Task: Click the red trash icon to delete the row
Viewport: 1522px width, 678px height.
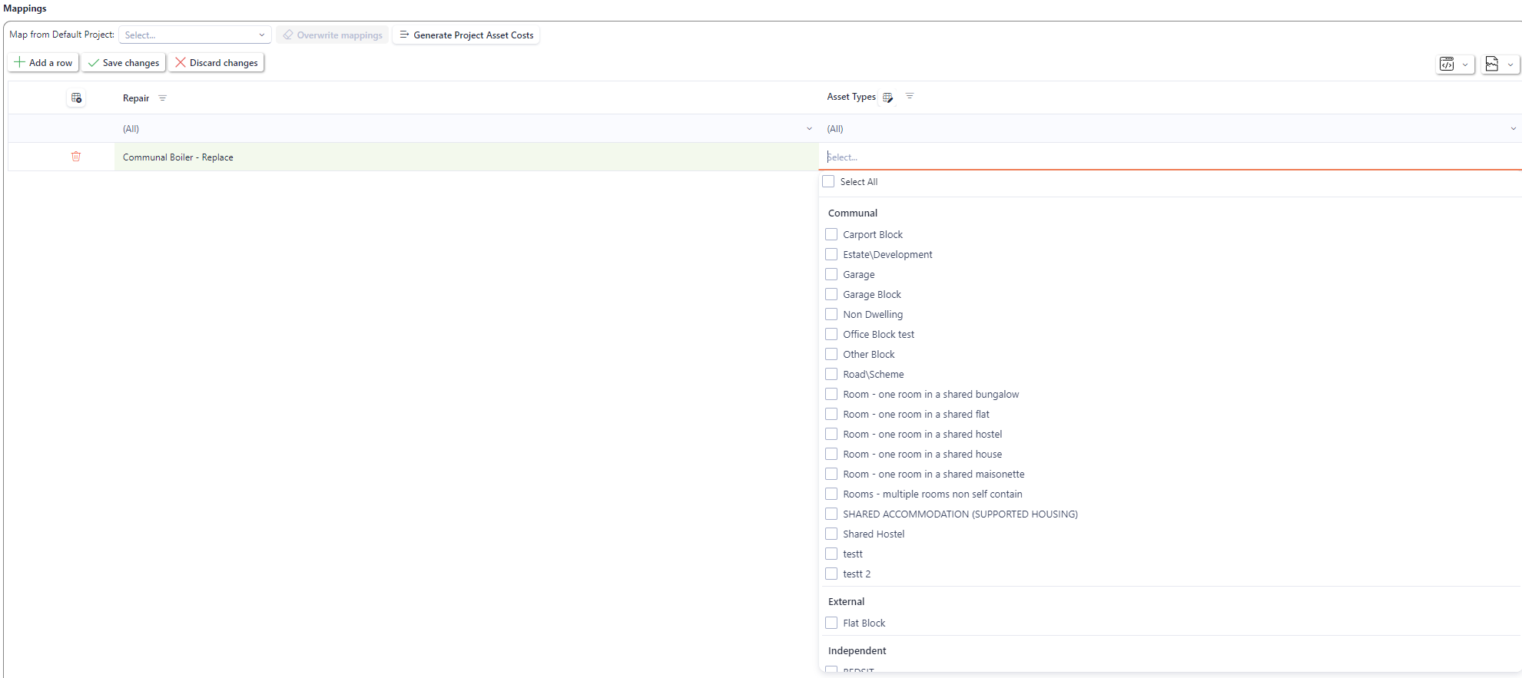Action: coord(76,157)
